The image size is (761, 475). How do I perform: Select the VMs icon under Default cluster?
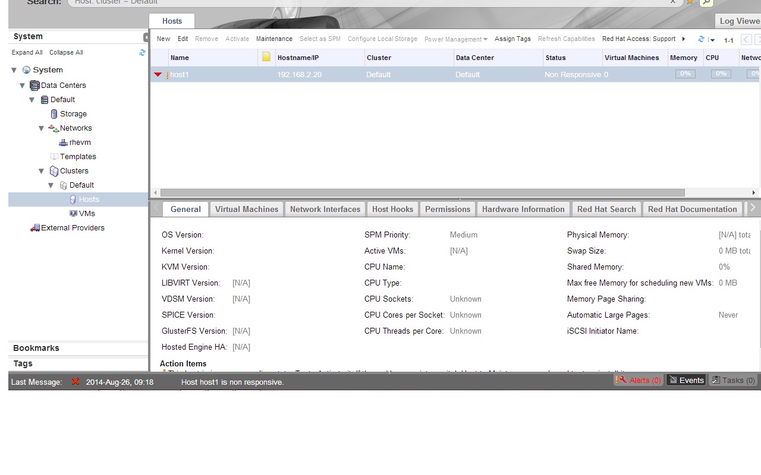(73, 214)
